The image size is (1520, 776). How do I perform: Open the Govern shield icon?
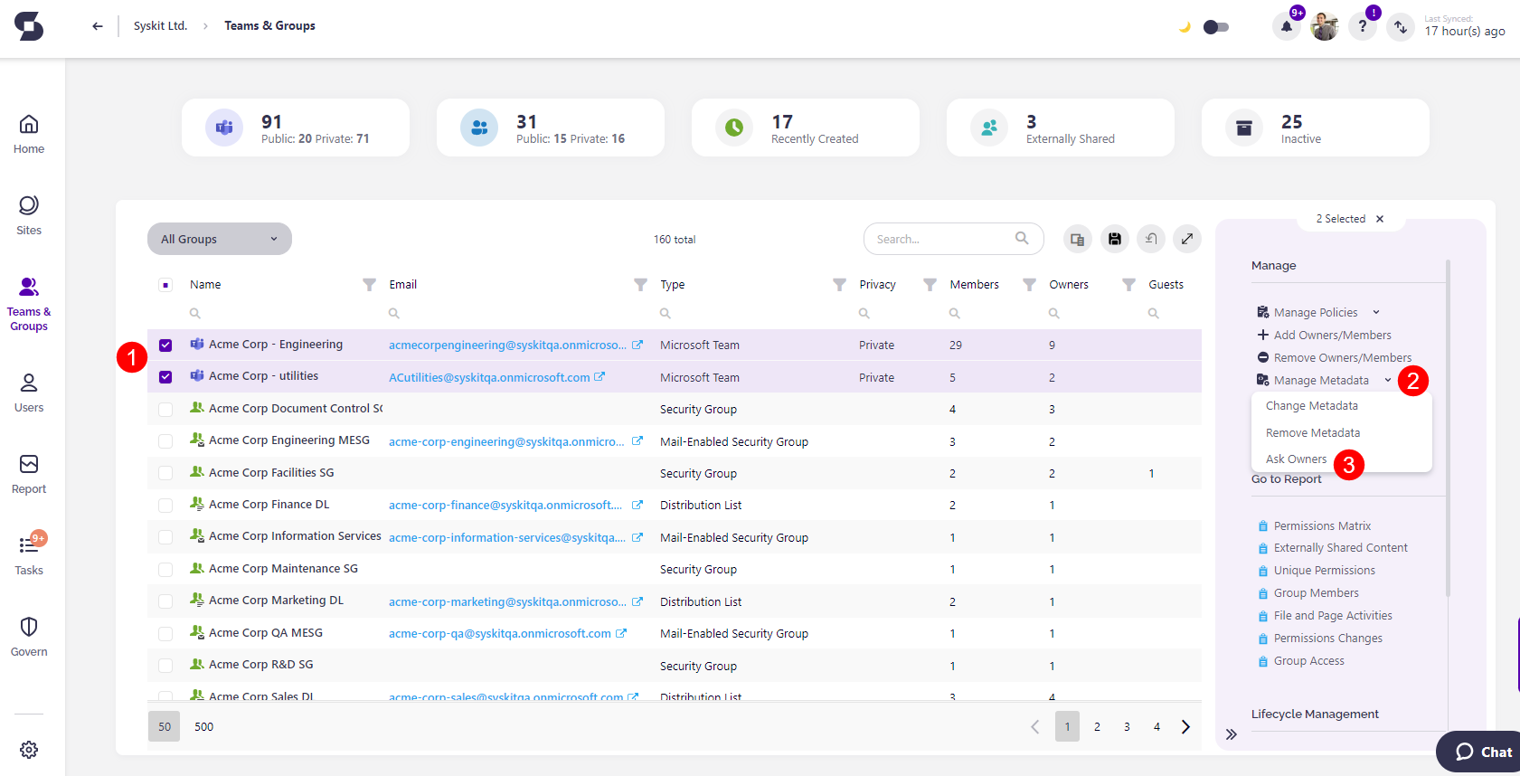[x=29, y=627]
